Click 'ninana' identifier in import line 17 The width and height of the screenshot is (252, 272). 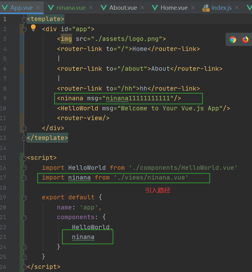click(79, 178)
